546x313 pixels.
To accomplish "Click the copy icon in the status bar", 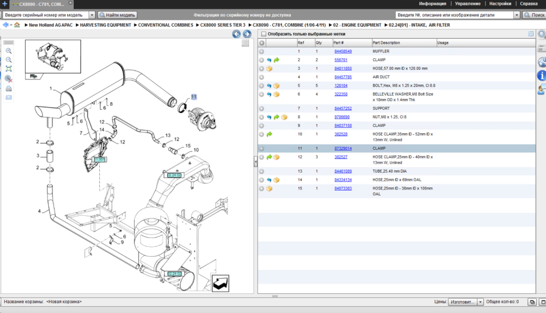I will [x=532, y=302].
